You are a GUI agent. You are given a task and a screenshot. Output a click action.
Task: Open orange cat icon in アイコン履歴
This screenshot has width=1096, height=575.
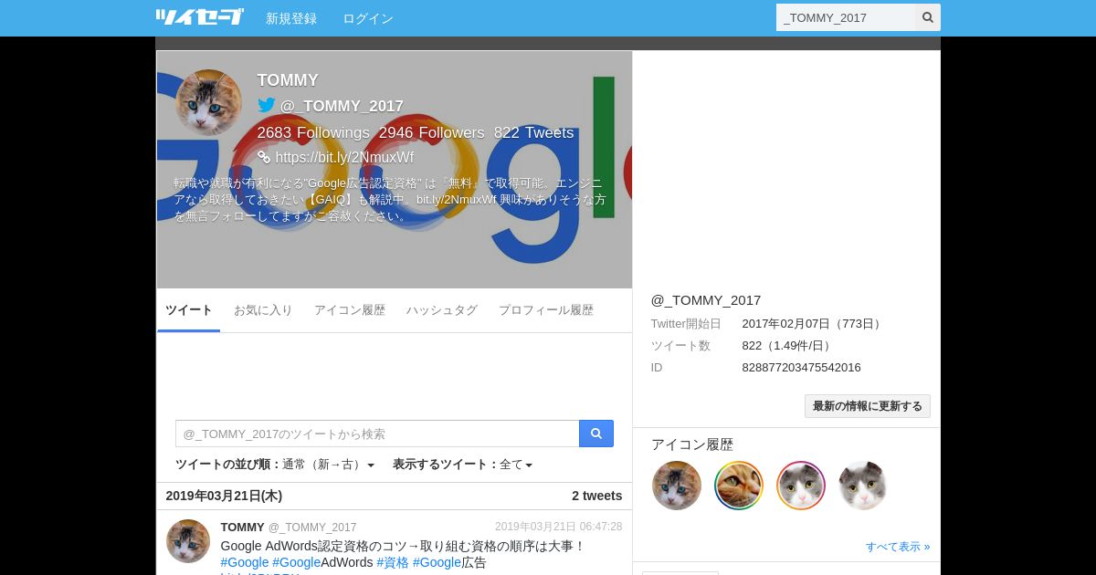[739, 486]
